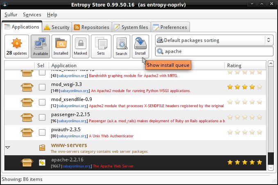
Task: Sort by the Application column header
Action: tap(136, 66)
